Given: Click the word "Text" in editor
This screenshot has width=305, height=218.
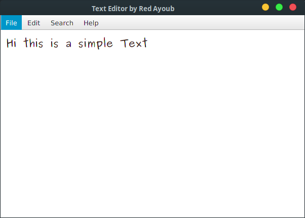Looking at the screenshot, I should 134,43.
